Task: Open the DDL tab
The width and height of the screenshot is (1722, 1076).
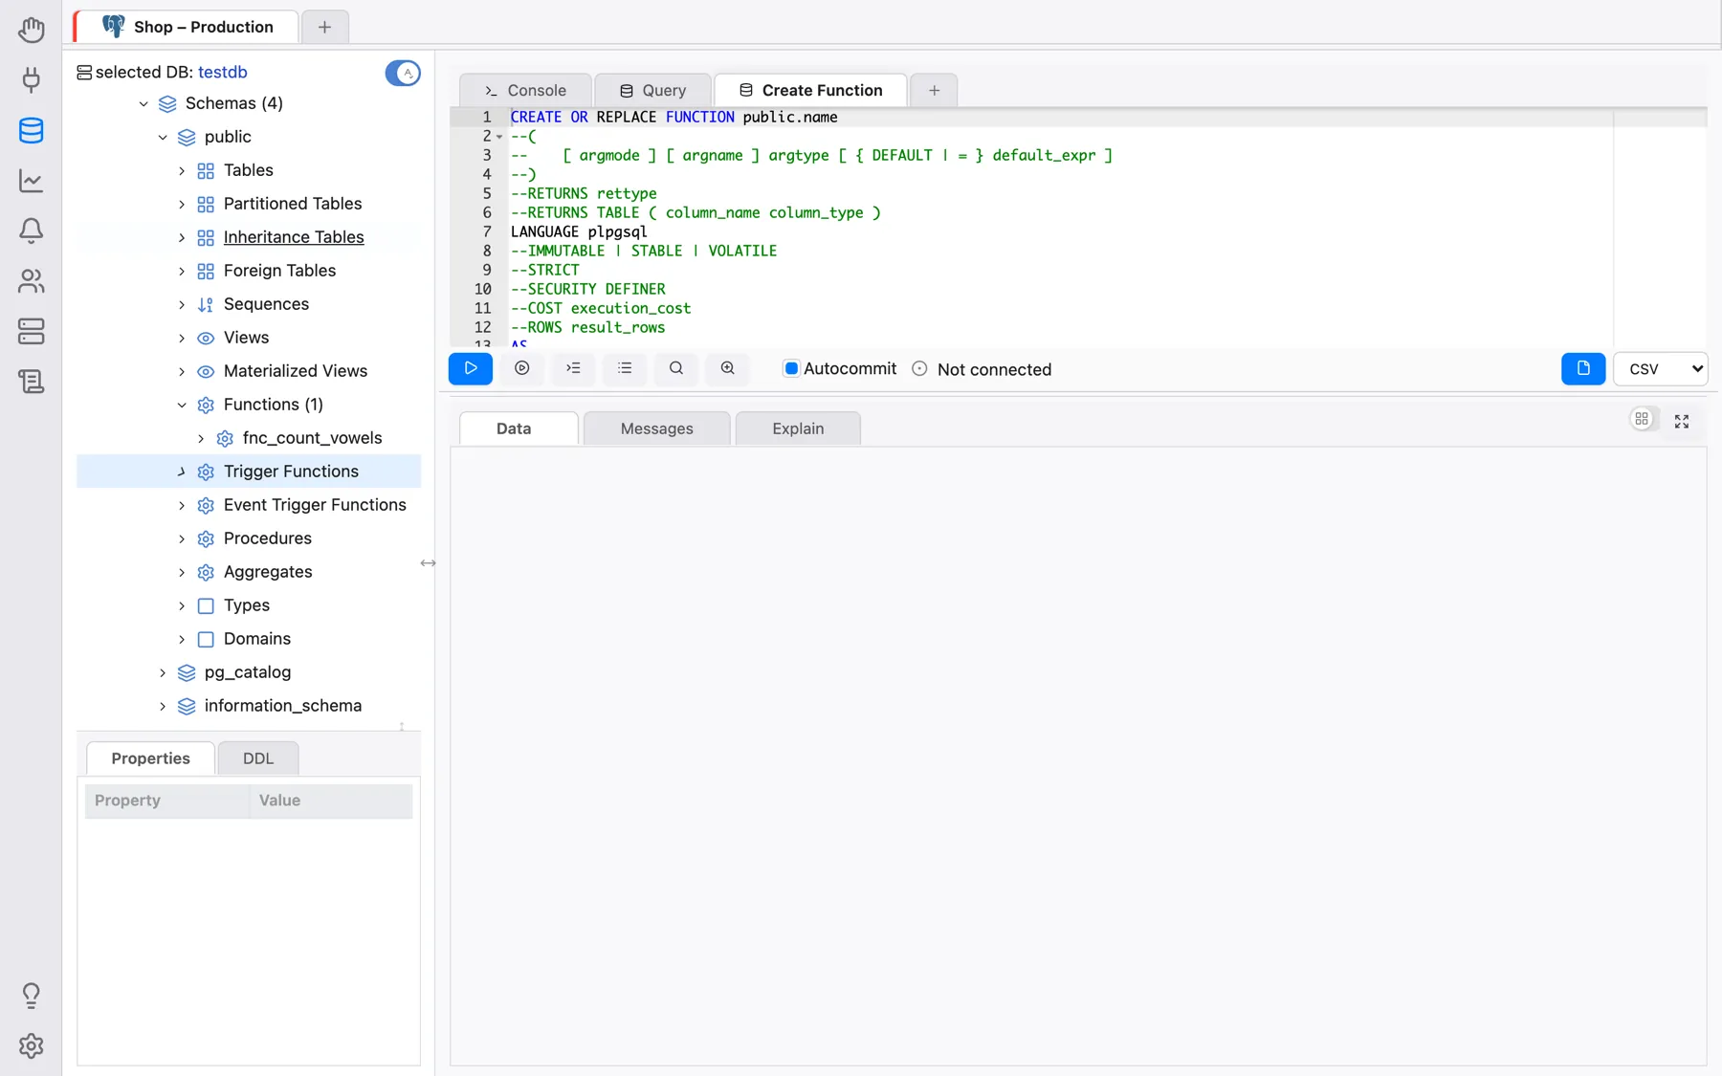Action: coord(258,758)
